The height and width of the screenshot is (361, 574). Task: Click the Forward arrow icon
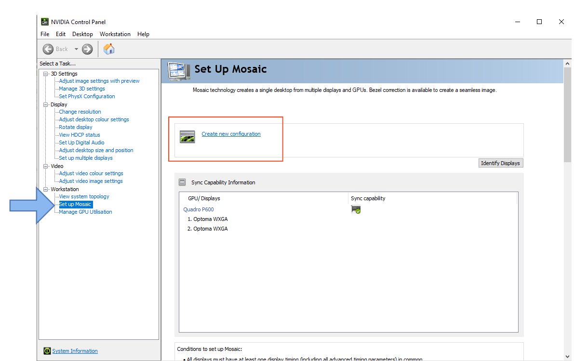click(87, 49)
